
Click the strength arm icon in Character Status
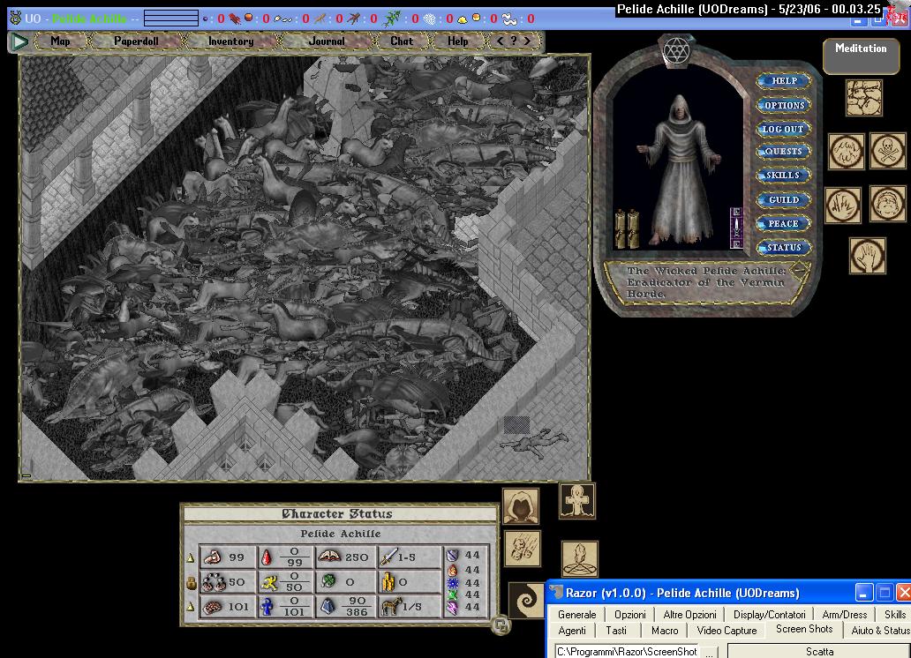pyautogui.click(x=212, y=557)
